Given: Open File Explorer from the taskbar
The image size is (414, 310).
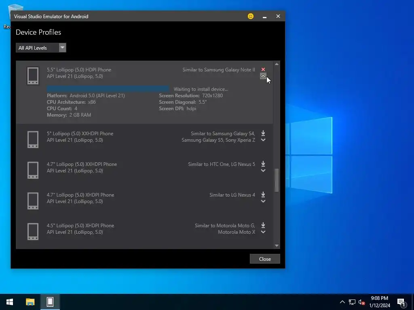Looking at the screenshot, I should pos(30,302).
